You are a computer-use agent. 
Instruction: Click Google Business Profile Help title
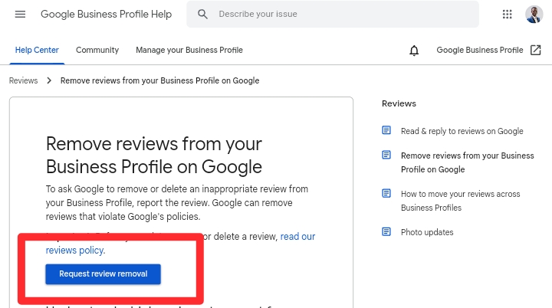(107, 14)
